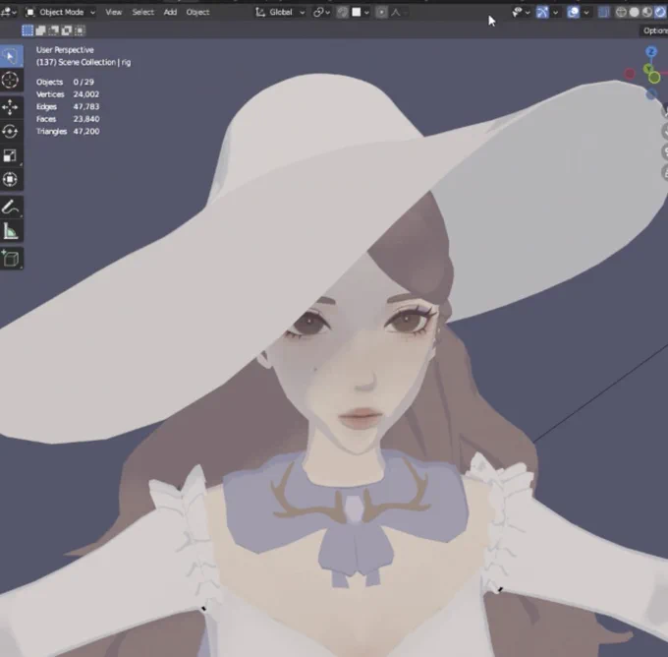Select the Scale tool
Screen dimensions: 668x657
tap(10, 155)
